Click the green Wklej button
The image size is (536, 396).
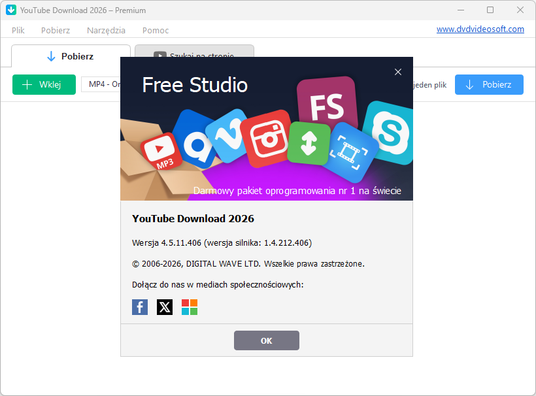click(x=44, y=84)
